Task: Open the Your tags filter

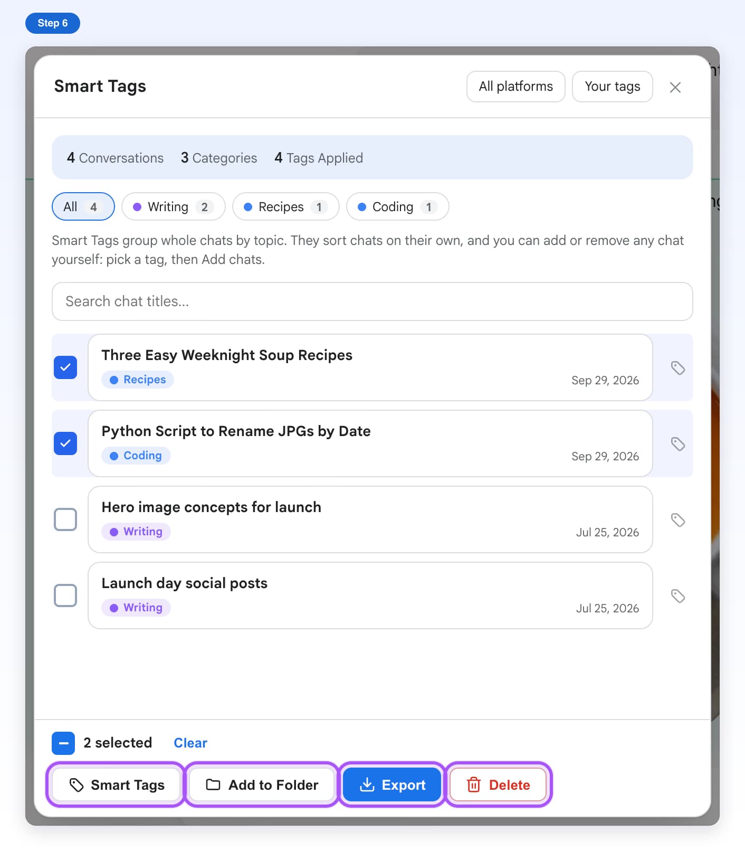Action: pyautogui.click(x=613, y=87)
